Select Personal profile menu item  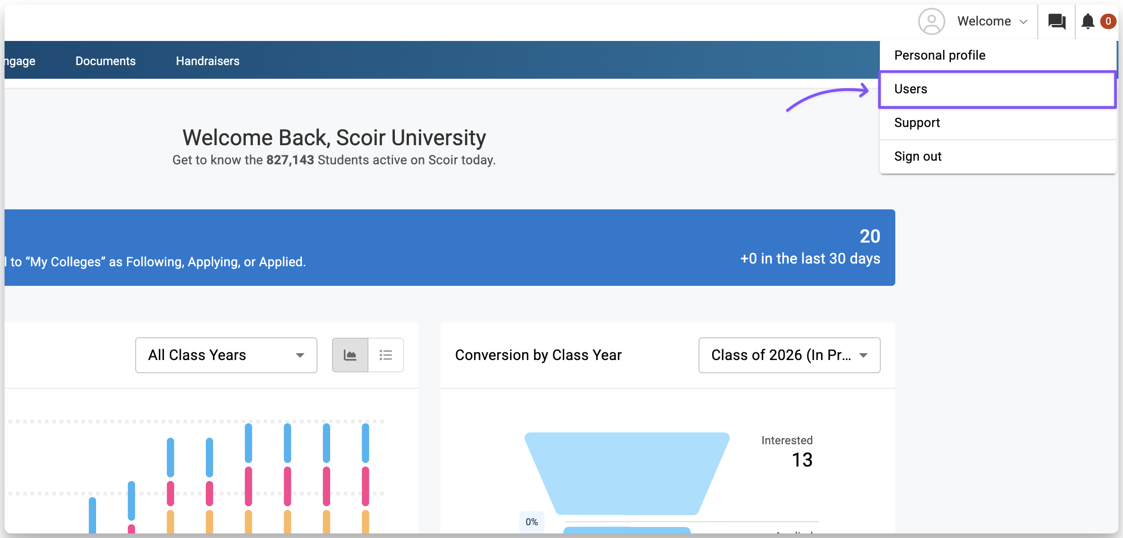(x=939, y=56)
